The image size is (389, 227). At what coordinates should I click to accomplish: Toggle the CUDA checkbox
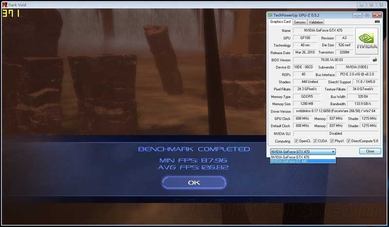click(315, 141)
